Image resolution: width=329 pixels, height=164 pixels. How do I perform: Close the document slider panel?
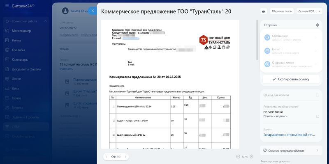(93, 11)
